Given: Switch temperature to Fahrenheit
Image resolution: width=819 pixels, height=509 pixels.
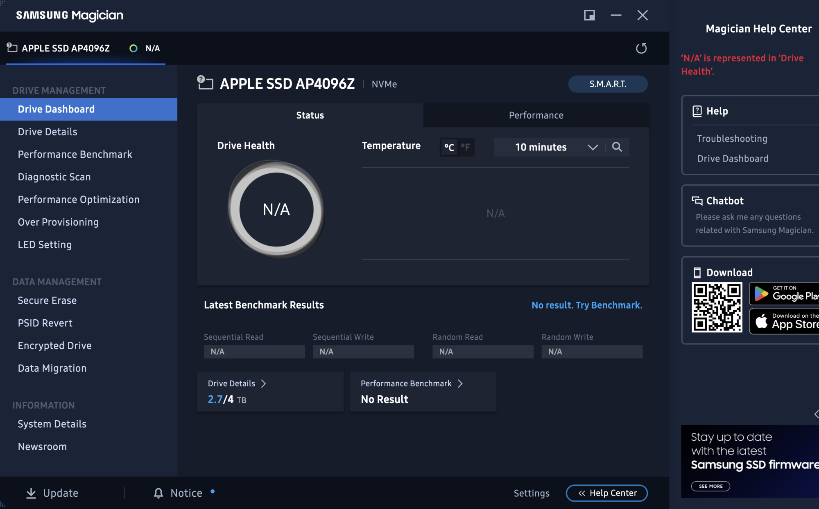Looking at the screenshot, I should point(466,147).
